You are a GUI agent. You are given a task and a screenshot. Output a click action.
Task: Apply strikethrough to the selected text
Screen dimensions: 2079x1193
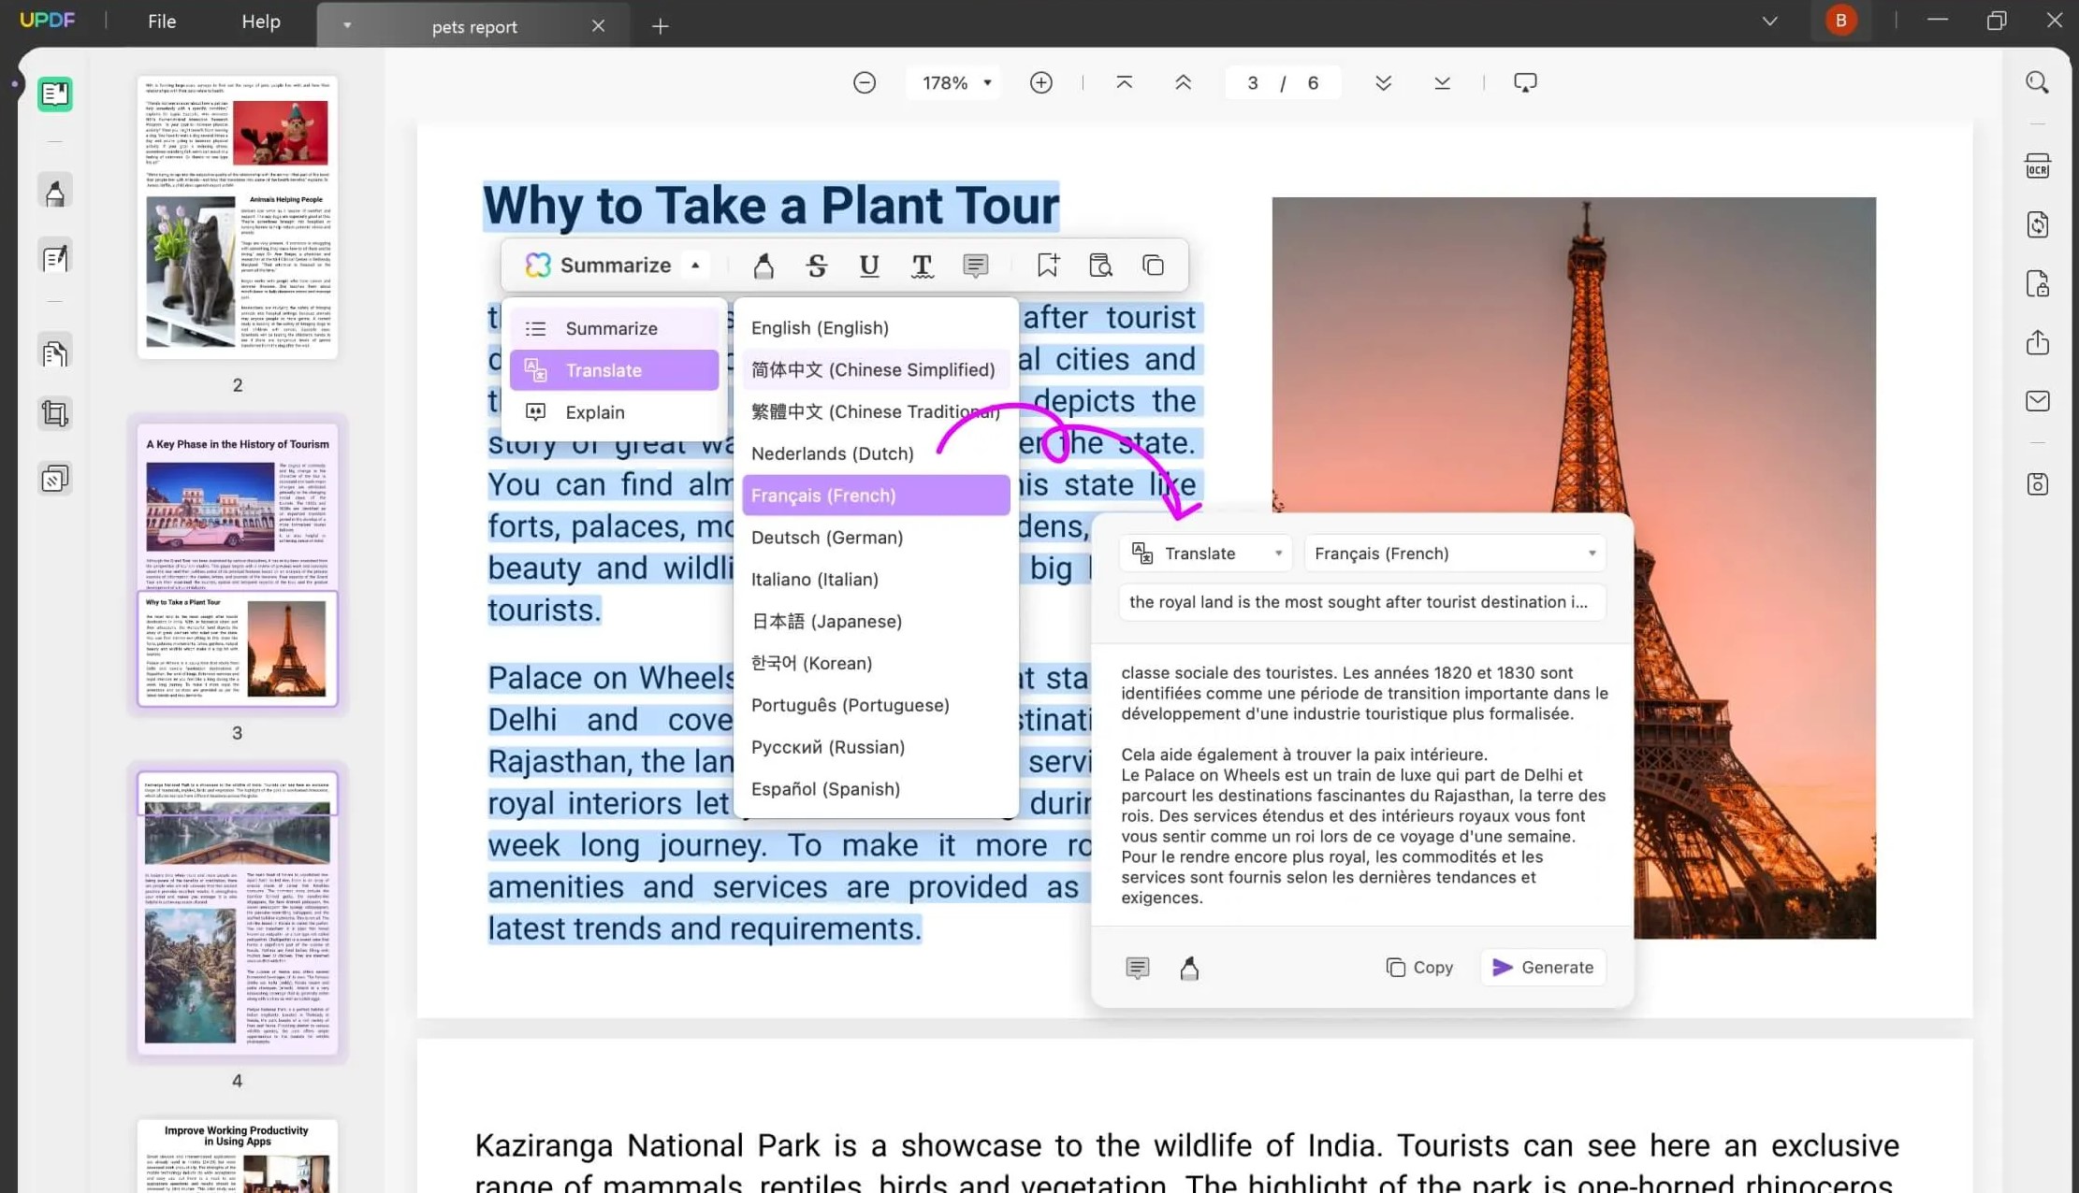tap(816, 266)
